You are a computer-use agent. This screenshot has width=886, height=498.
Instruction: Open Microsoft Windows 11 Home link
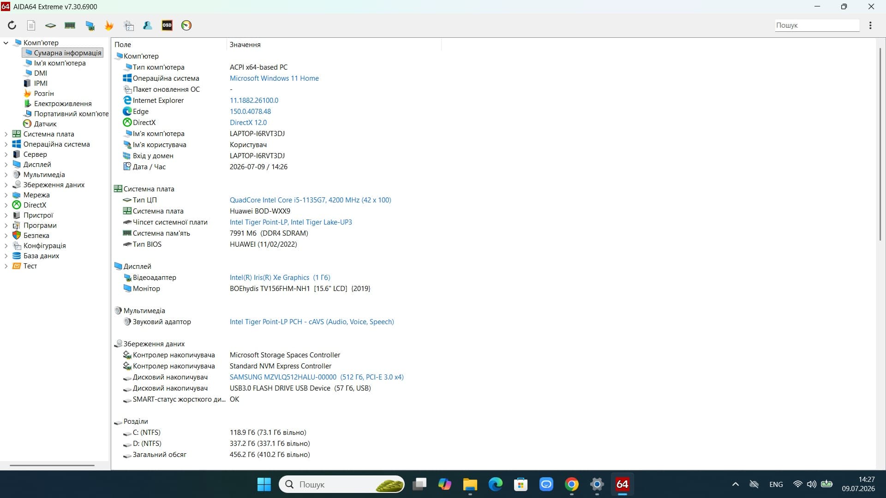pos(274,78)
